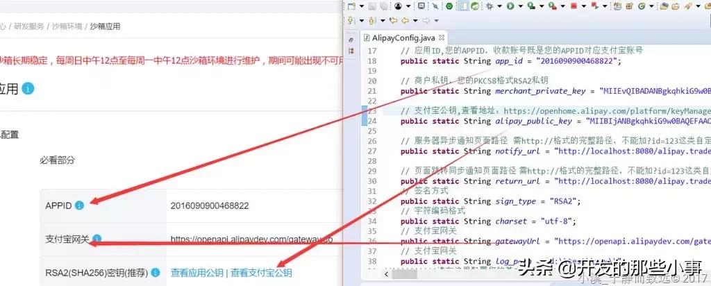Click the alipay_public_key line 24 in editor
Viewport: 711px width, 286px height.
[556, 121]
